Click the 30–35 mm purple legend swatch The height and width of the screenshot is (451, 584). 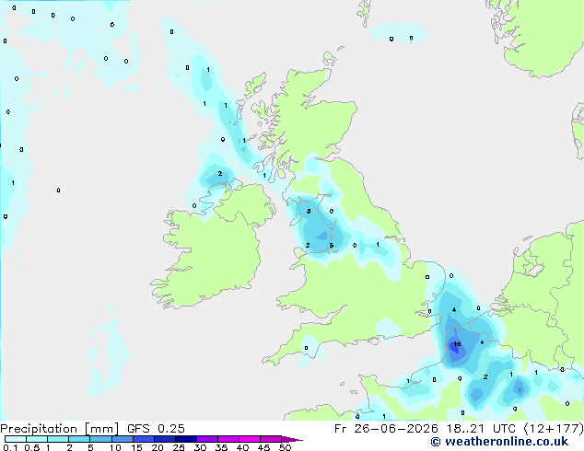pos(207,439)
